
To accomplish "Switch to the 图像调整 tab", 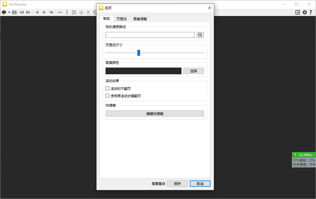I will click(x=140, y=19).
